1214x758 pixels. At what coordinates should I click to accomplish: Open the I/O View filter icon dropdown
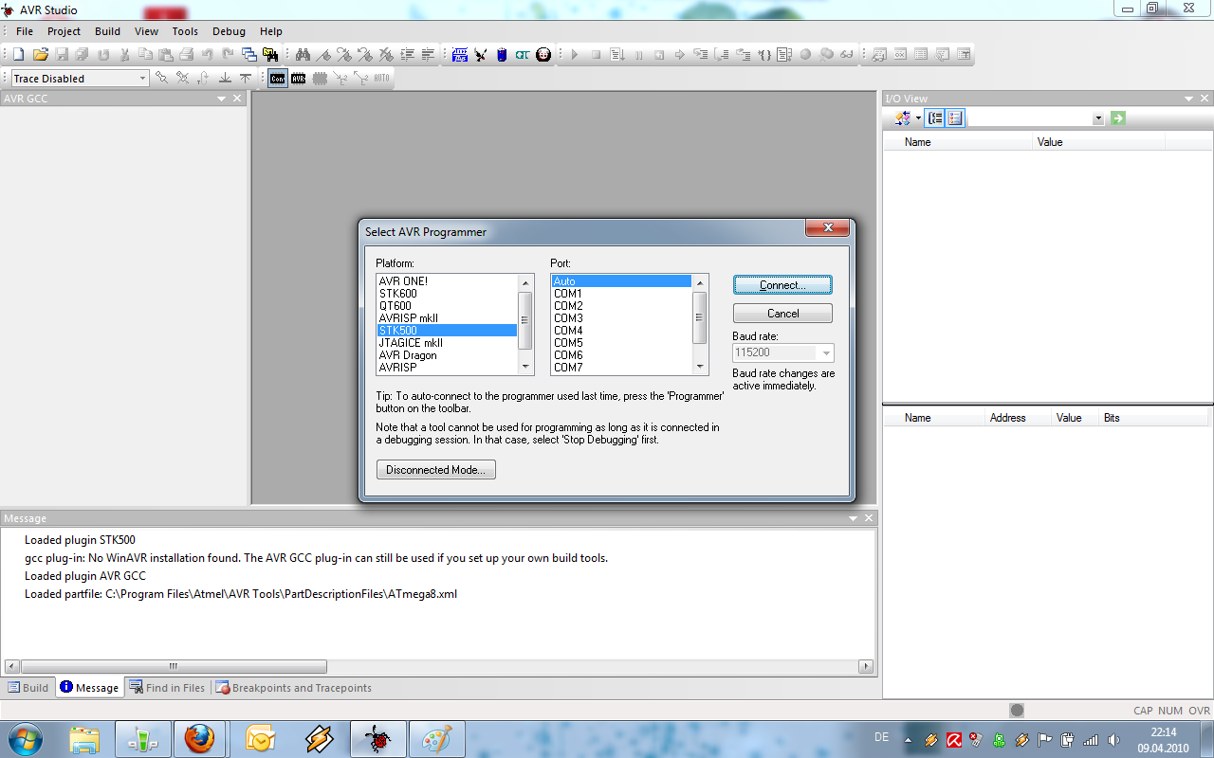[919, 118]
